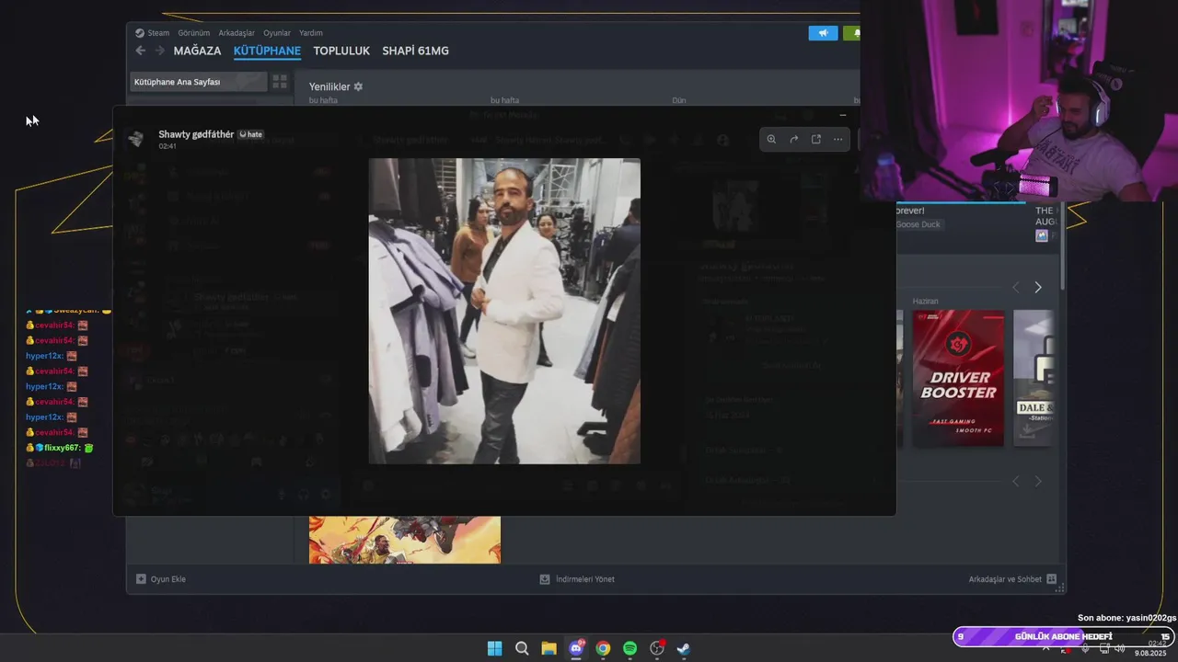Open more options in image viewer toolbar
Viewport: 1178px width, 662px height.
coord(837,139)
